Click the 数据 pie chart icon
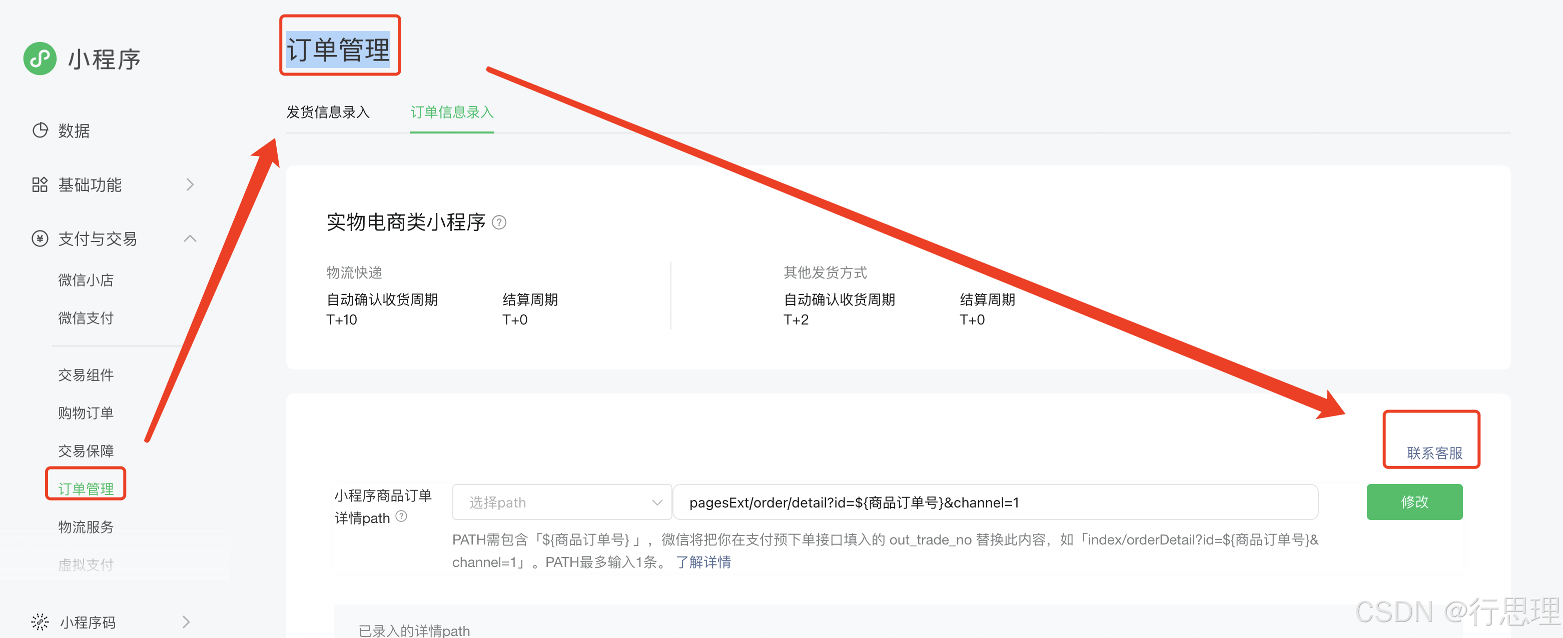 (x=40, y=130)
